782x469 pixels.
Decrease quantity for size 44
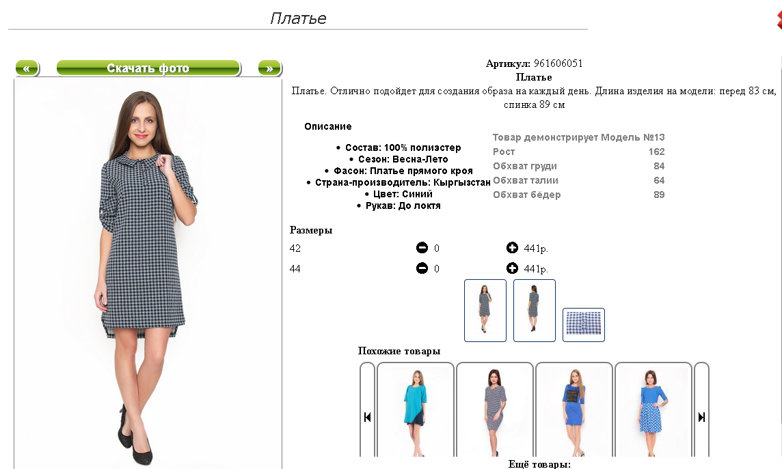(422, 268)
